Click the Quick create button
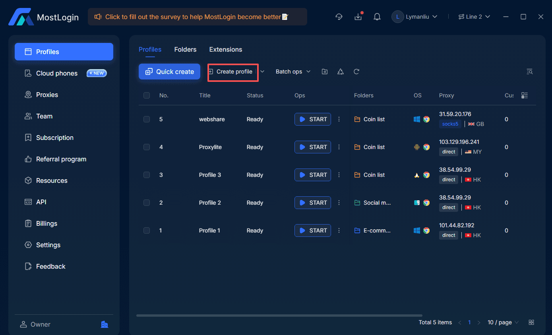 pos(169,72)
